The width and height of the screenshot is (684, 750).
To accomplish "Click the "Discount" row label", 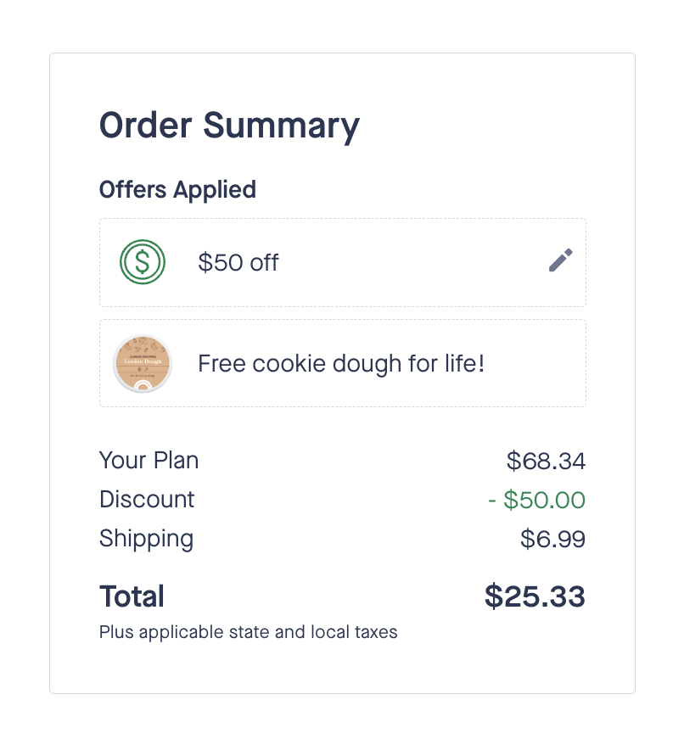I will [x=147, y=499].
